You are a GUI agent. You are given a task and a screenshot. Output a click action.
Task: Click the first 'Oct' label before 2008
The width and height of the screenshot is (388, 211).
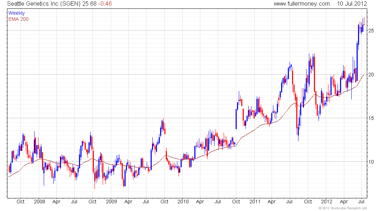(x=20, y=202)
